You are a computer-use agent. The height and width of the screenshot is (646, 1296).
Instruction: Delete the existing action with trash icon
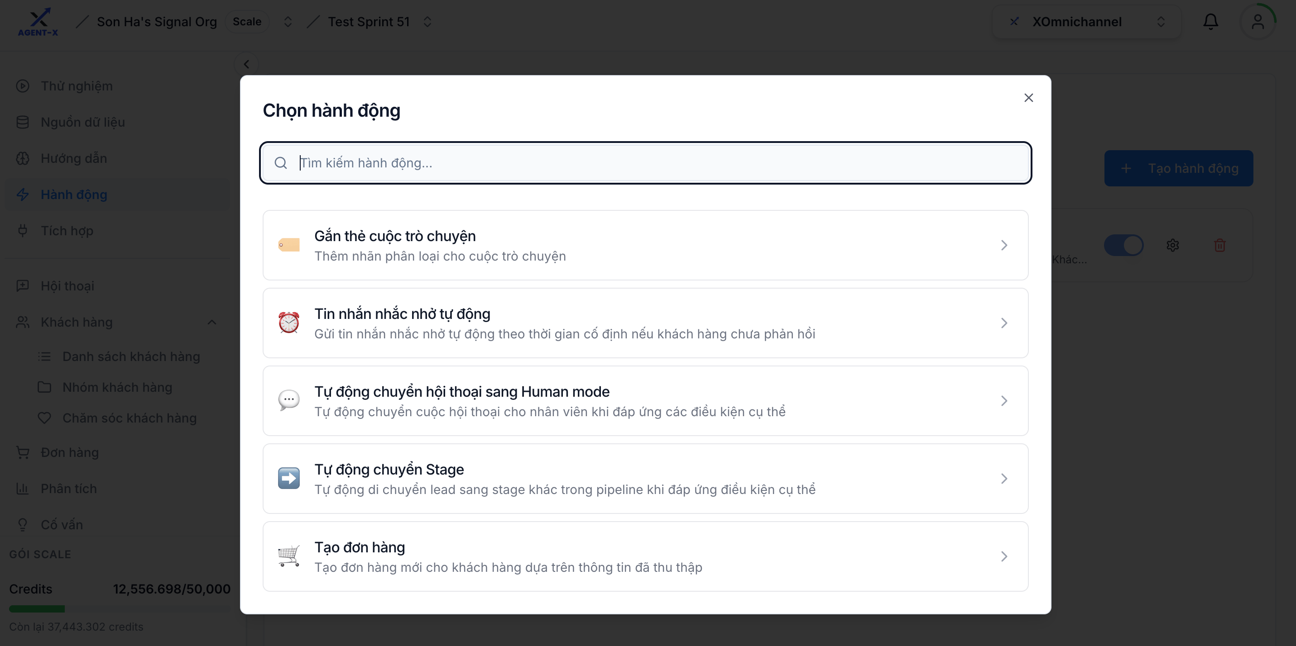tap(1220, 245)
